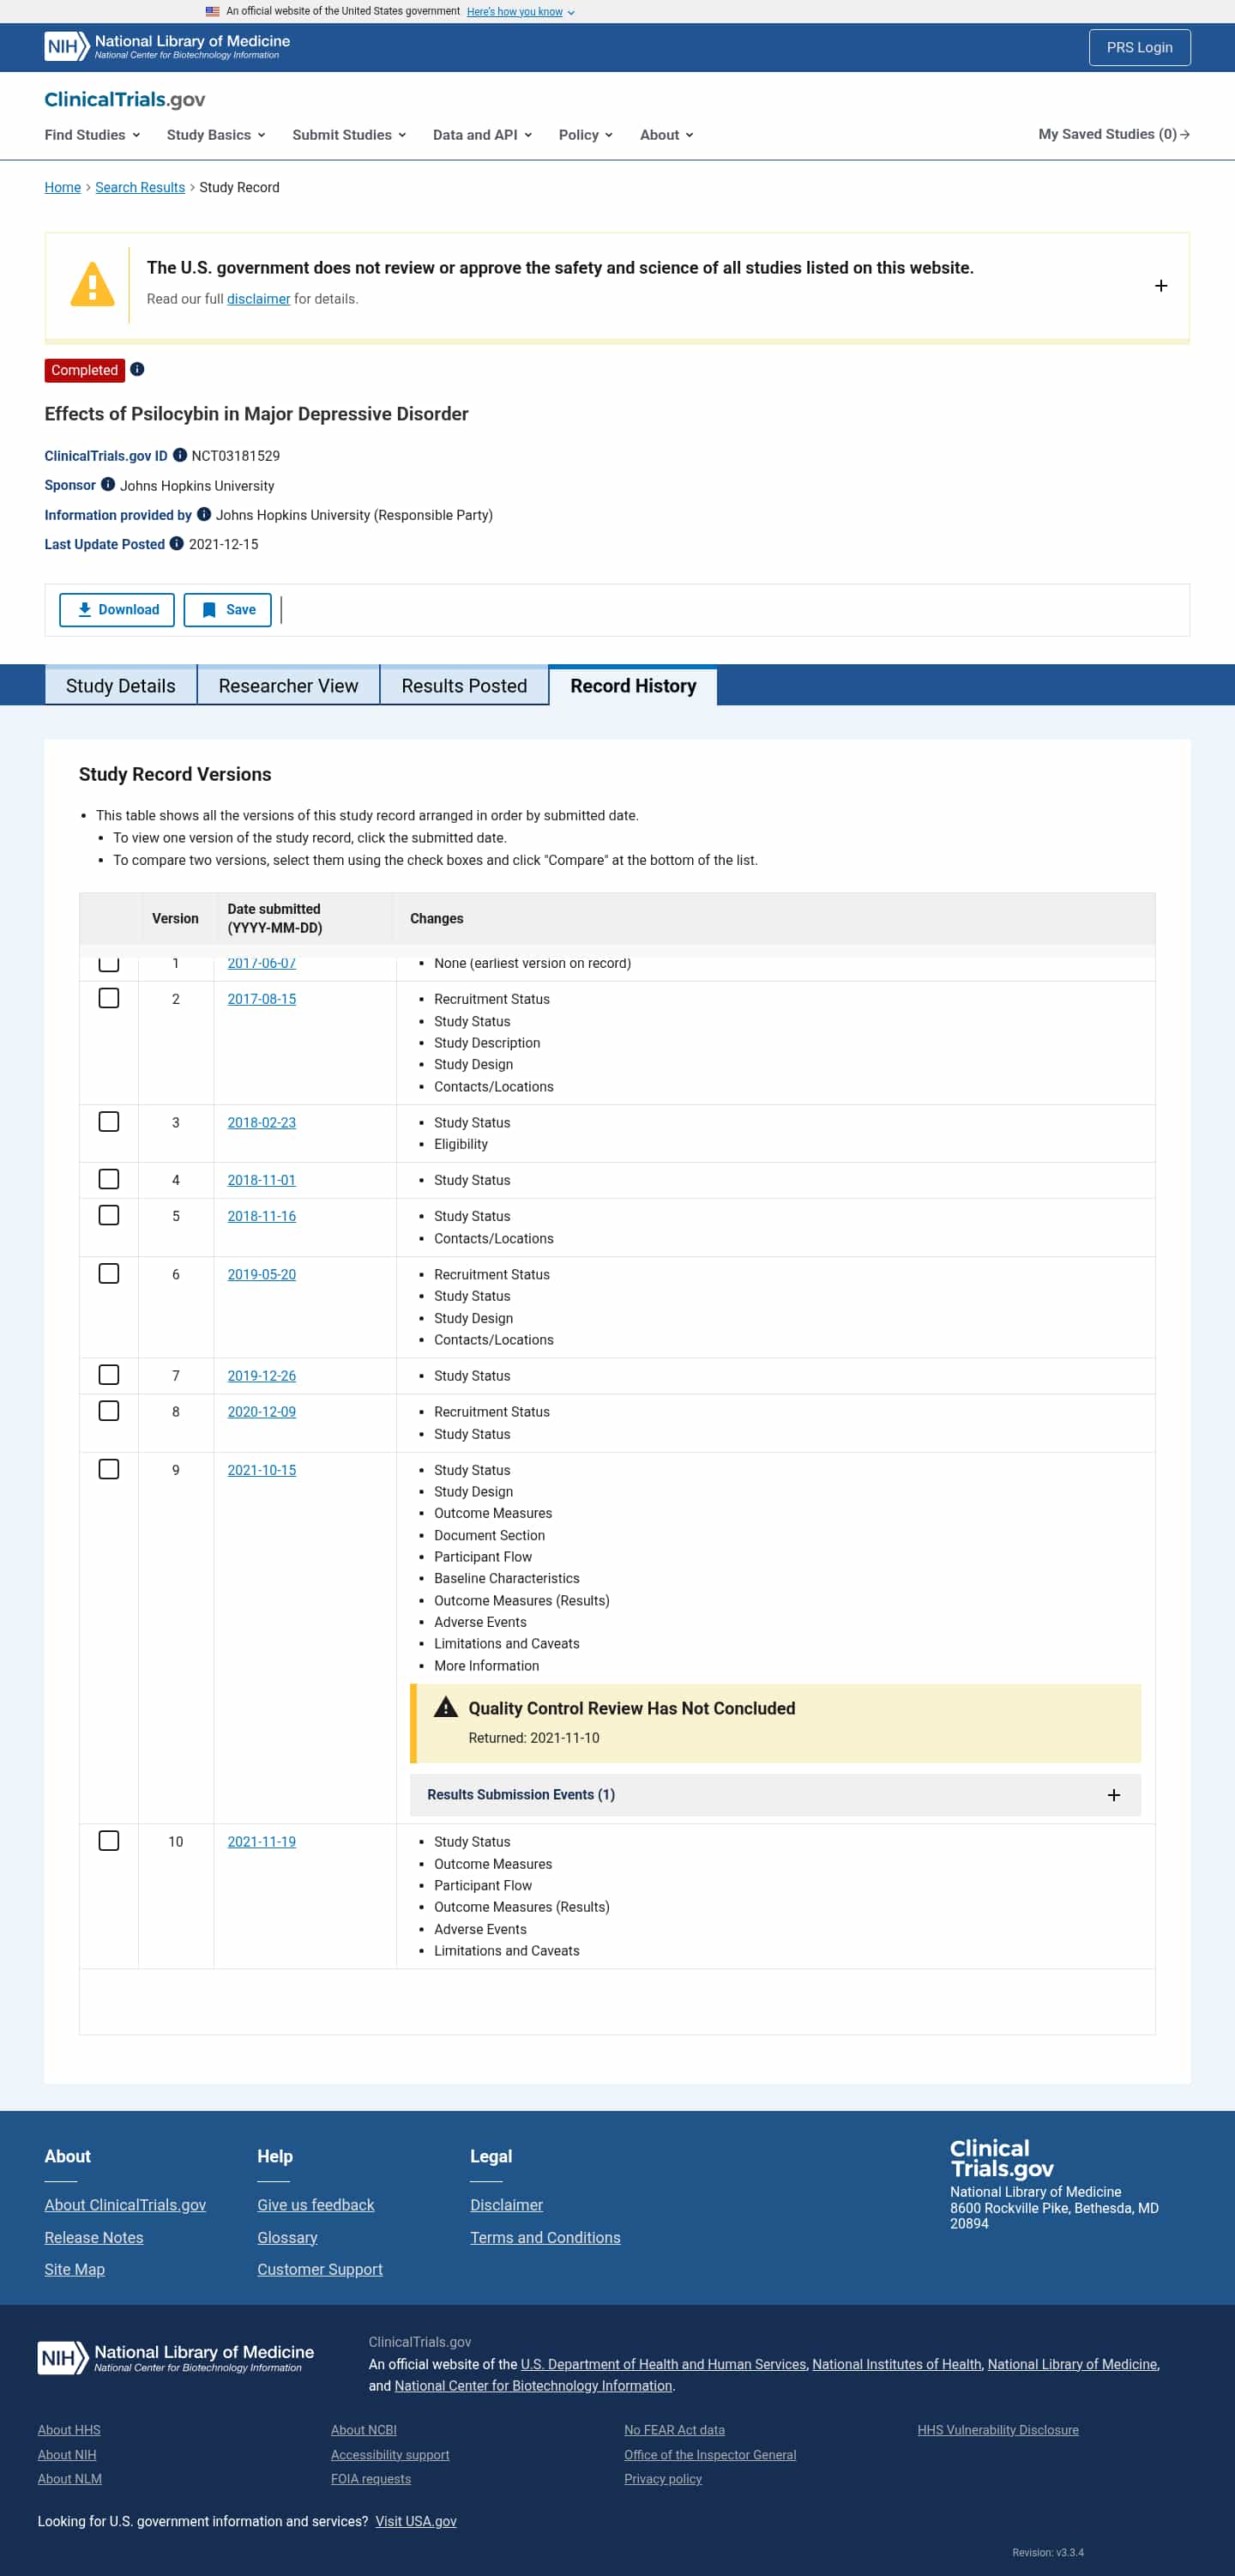Click the info icon next to Completed status
This screenshot has height=2576, width=1235.
point(137,369)
